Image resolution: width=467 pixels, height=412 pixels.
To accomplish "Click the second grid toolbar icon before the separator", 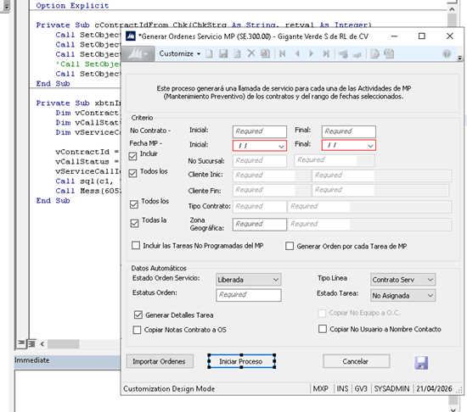I will pyautogui.click(x=357, y=55).
